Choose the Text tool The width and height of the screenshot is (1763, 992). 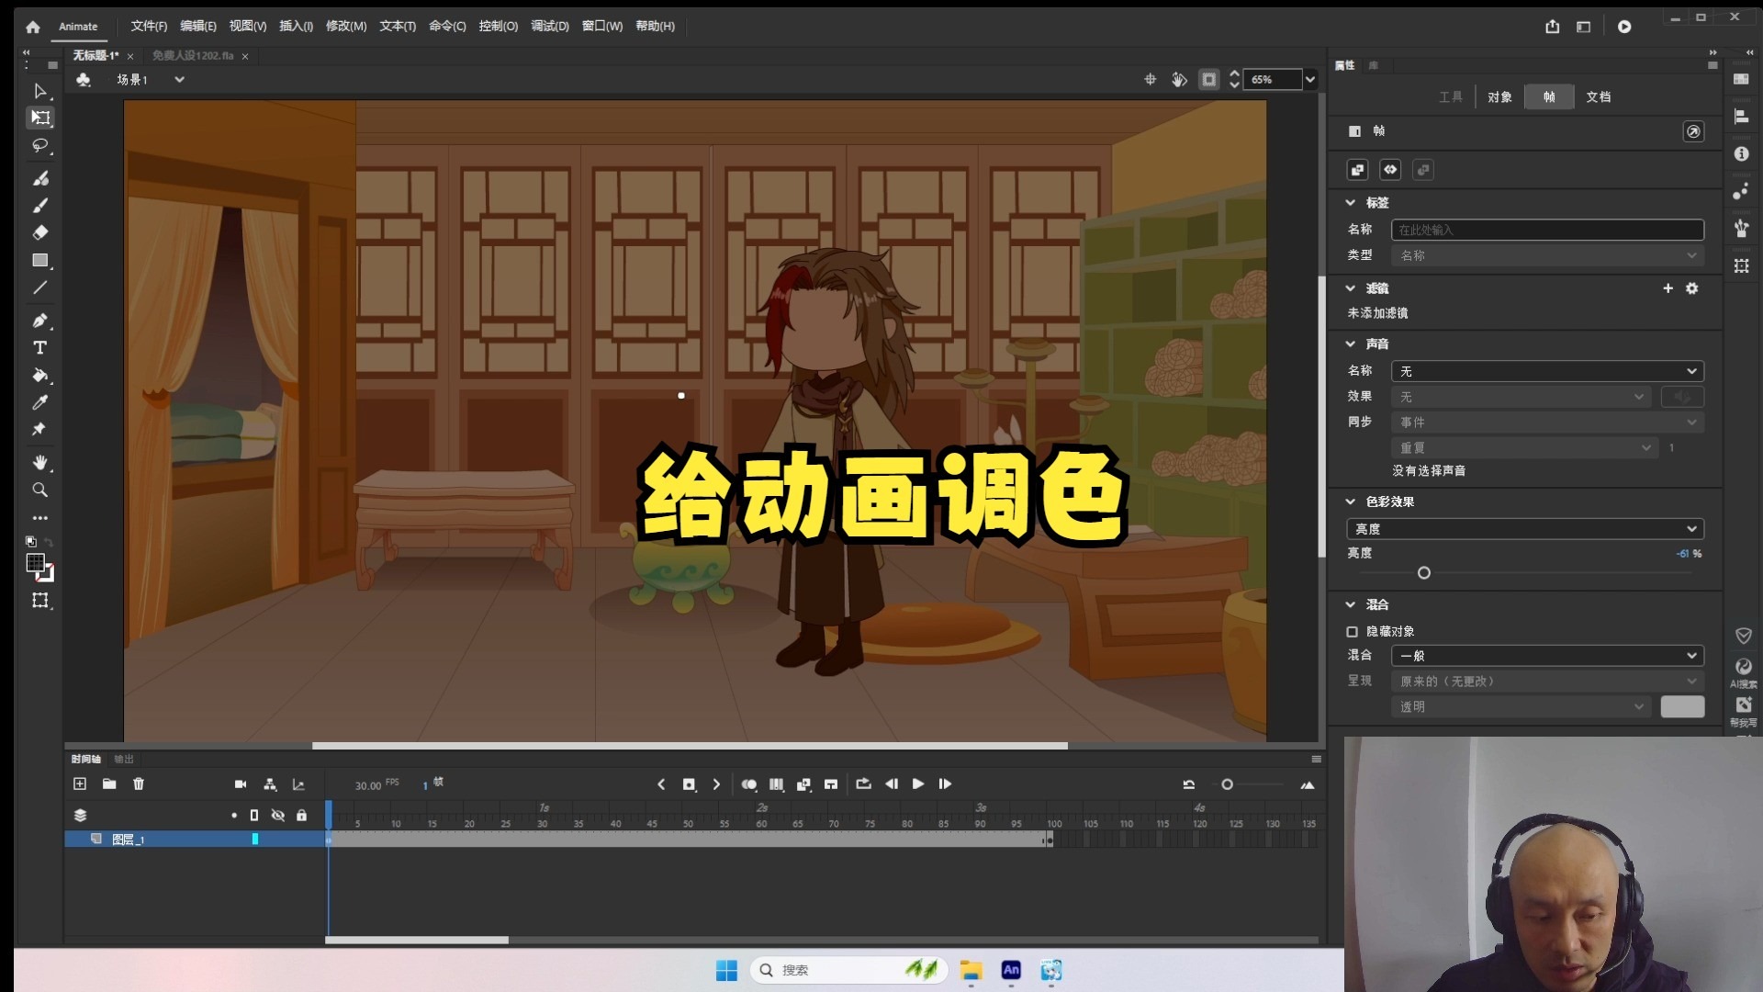pos(40,348)
